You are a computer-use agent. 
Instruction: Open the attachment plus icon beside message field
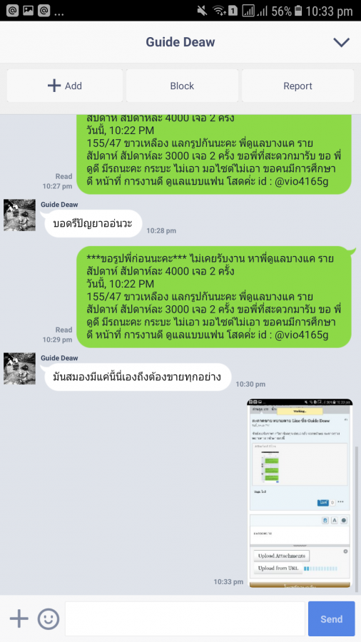19,618
